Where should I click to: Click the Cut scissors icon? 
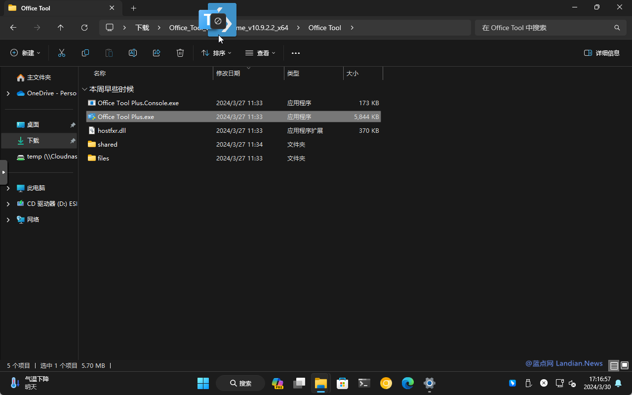(62, 53)
